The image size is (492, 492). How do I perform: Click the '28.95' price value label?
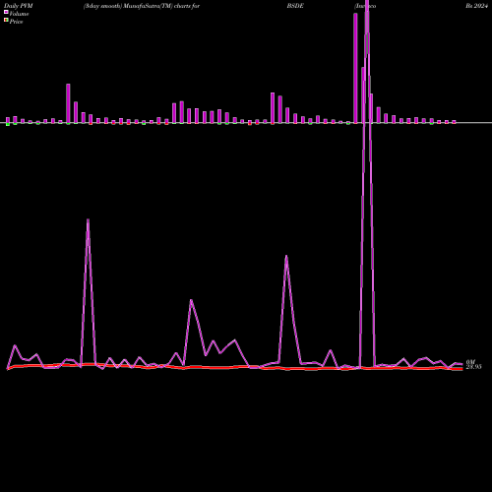473,367
